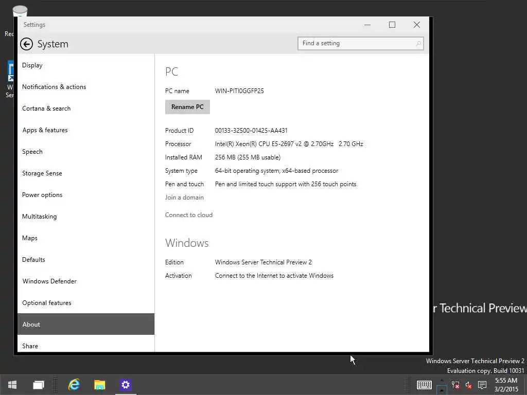
Task: Click the Product ID value 00133-32500-01425-AA431
Action: (x=251, y=131)
